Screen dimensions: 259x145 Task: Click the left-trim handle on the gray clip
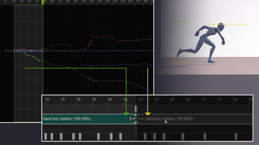click(x=140, y=119)
